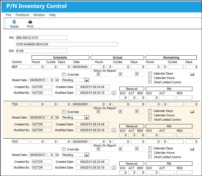Enable Calendar Hours in TSO section

tap(150, 153)
